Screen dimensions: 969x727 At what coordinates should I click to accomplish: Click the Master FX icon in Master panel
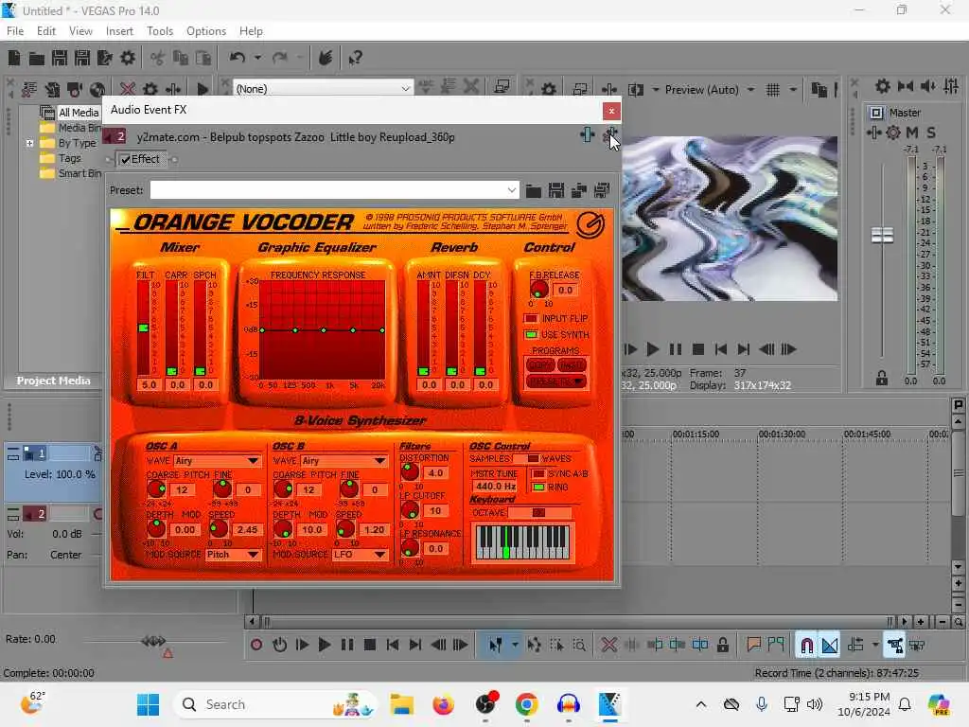(x=873, y=133)
